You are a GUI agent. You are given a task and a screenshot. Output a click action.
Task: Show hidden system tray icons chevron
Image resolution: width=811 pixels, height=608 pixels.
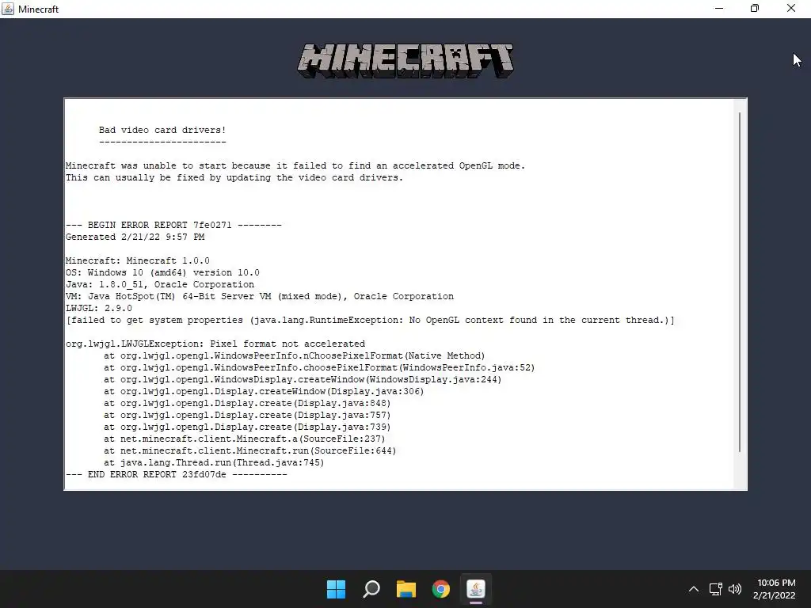pos(694,589)
